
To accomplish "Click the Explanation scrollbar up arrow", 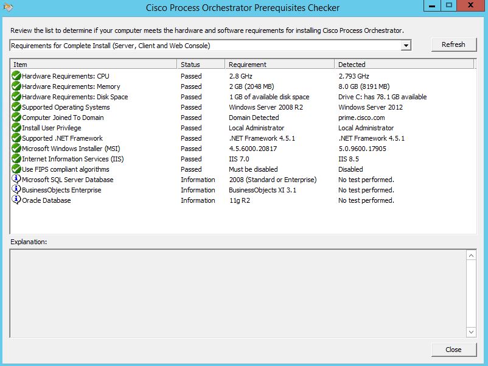I will pos(471,256).
